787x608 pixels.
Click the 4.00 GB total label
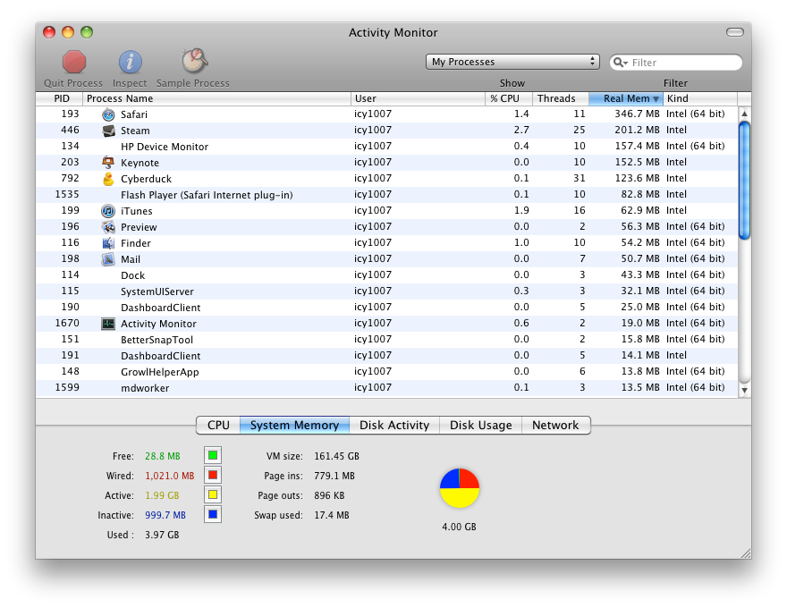click(x=460, y=527)
